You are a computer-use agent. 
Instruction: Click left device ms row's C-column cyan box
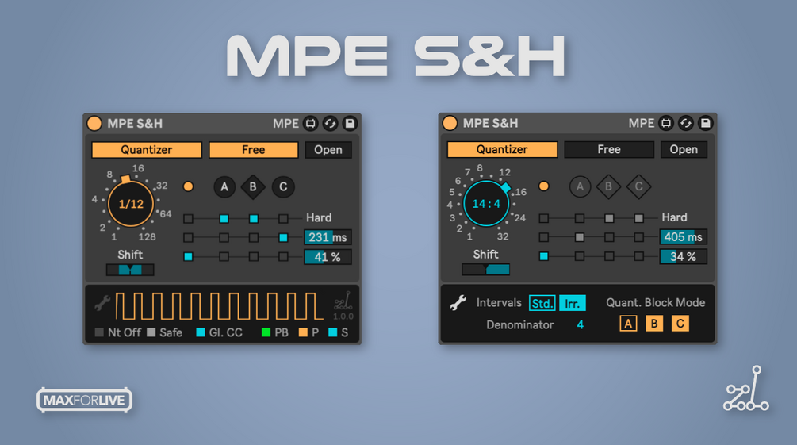point(283,237)
